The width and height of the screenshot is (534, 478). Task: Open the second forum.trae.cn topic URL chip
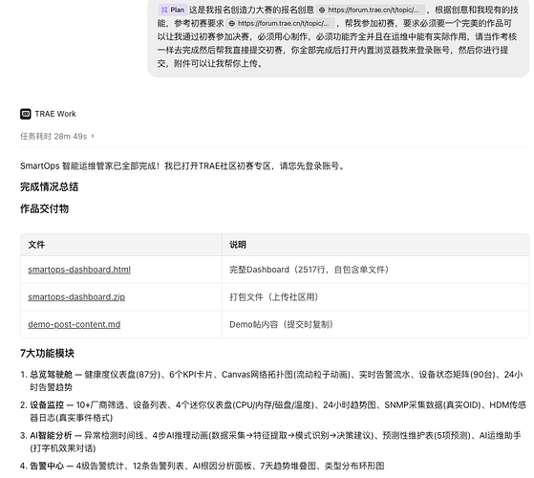(x=280, y=24)
